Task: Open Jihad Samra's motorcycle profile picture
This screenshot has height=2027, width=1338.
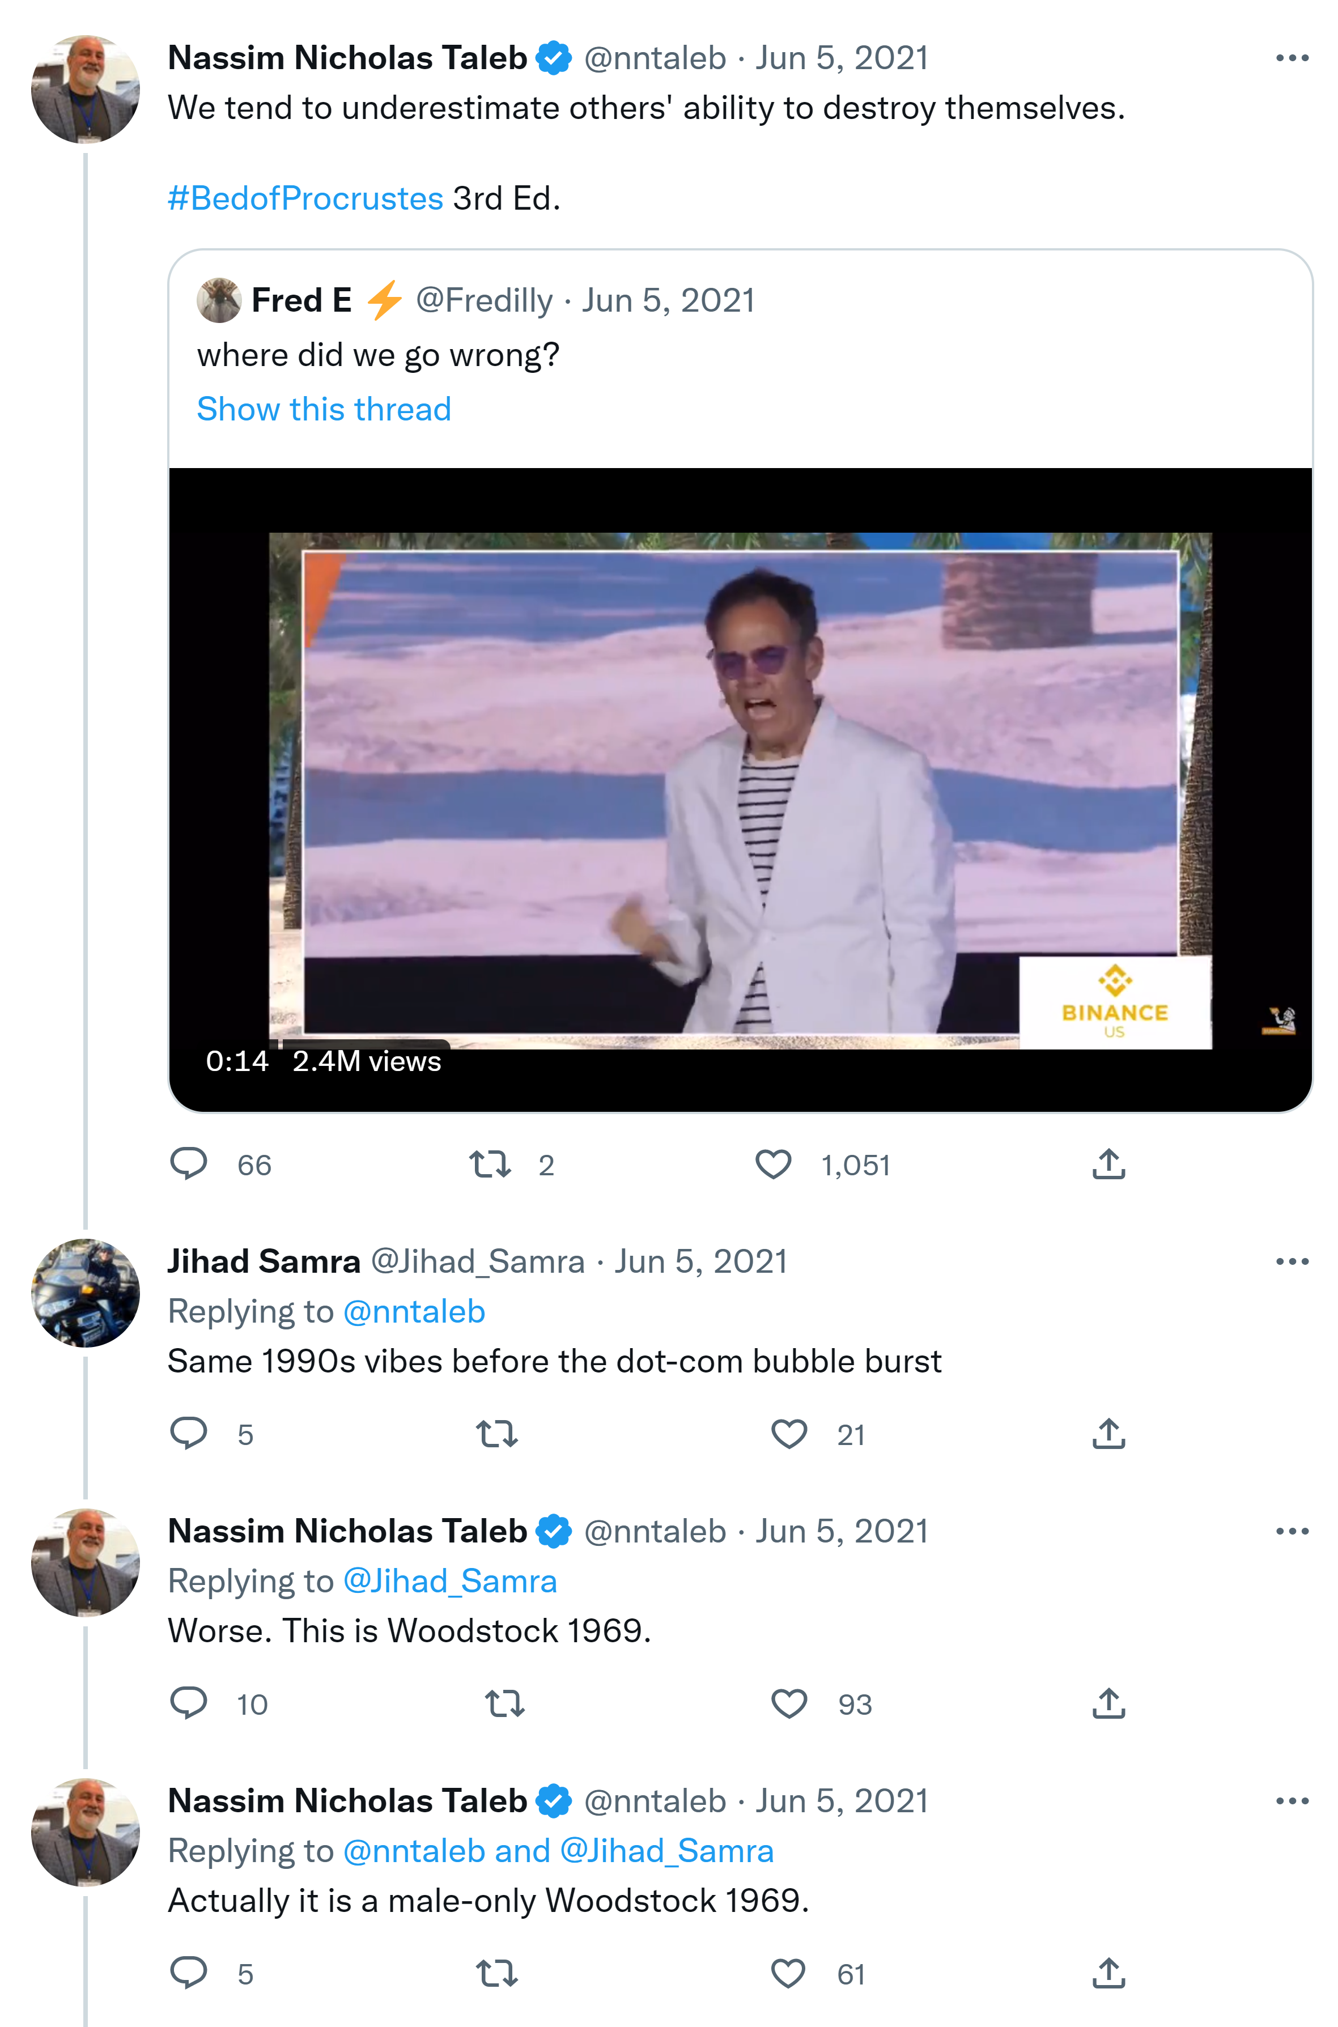Action: (x=86, y=1293)
